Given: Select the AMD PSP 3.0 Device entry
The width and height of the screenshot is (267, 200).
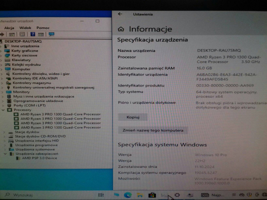Looking at the screenshot, I should 39,158.
